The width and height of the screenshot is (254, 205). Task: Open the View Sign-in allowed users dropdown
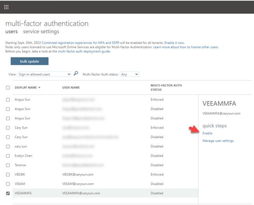tap(45, 74)
